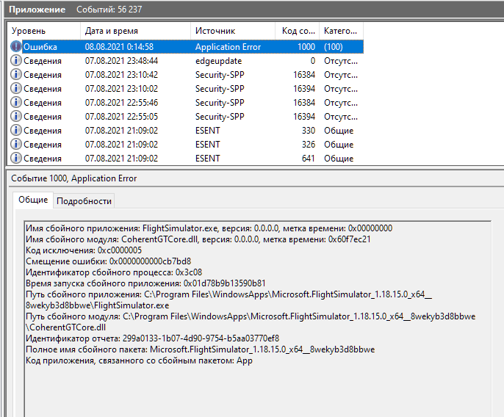The width and height of the screenshot is (504, 417).
Task: Select the Общие tab
Action: pos(33,200)
